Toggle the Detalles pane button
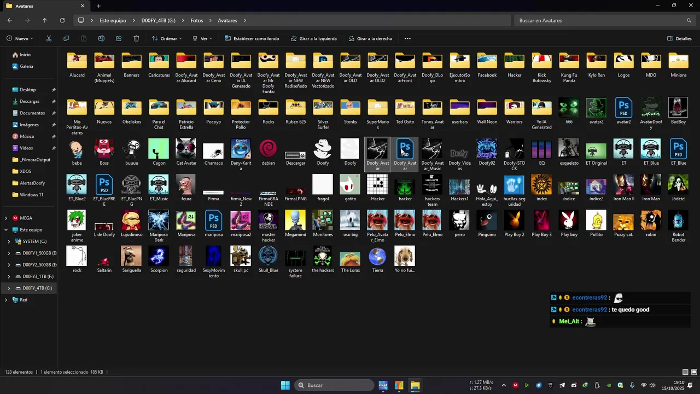The image size is (700, 394). pos(680,38)
